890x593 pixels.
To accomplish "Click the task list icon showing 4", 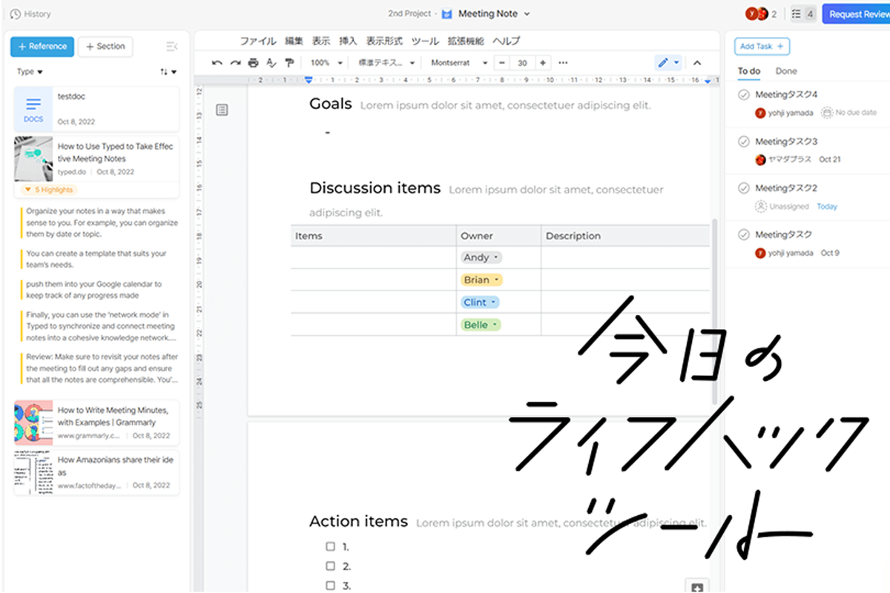I will (802, 13).
